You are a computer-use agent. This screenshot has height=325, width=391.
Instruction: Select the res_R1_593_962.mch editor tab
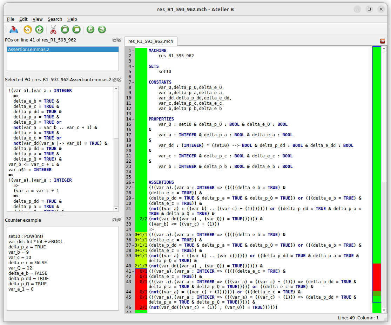pyautogui.click(x=151, y=41)
